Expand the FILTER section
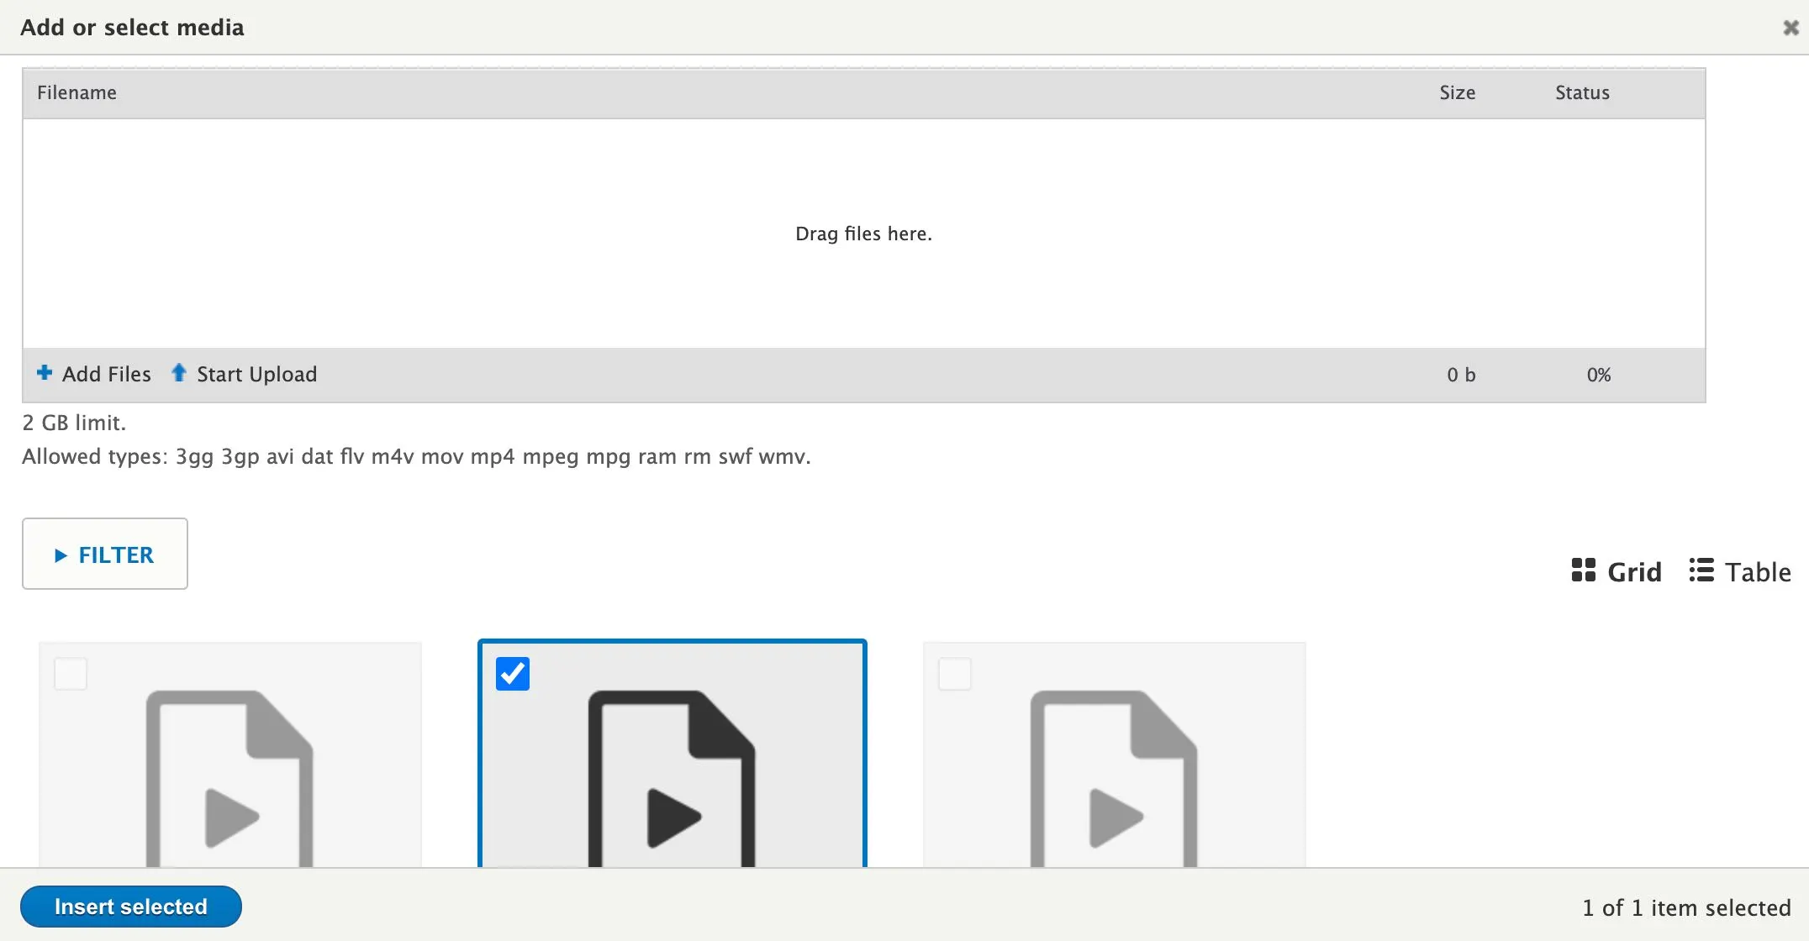The width and height of the screenshot is (1809, 941). pos(116,555)
